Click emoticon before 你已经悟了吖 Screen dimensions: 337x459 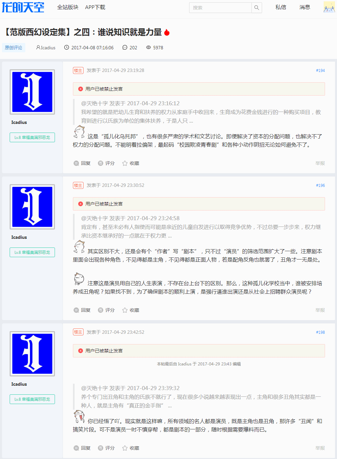(x=79, y=417)
